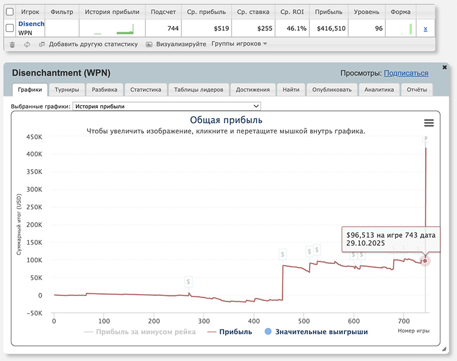Toggle Значительные выигрыши legend item

tap(316, 331)
